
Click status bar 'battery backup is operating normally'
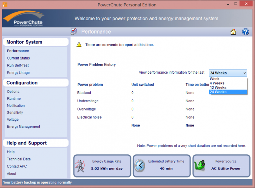pos(38,182)
